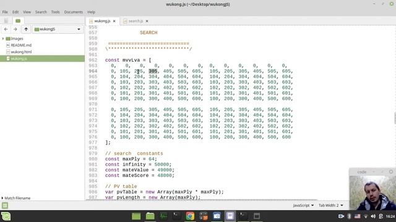Viewport: 396px width, 222px height.
Task: Click the 48000 mateScore number
Action: (165, 175)
